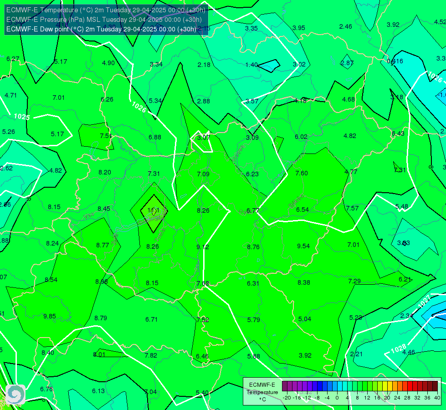Click the 2.21 dew point value
This screenshot has width=446, height=410.
tap(356, 354)
